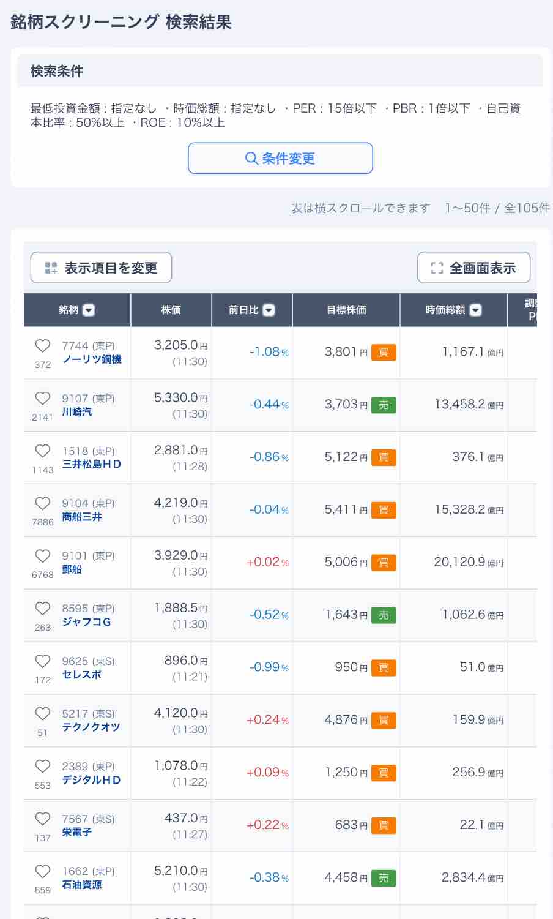
Task: Favorite セレスポ with the heart icon
Action: tap(43, 661)
